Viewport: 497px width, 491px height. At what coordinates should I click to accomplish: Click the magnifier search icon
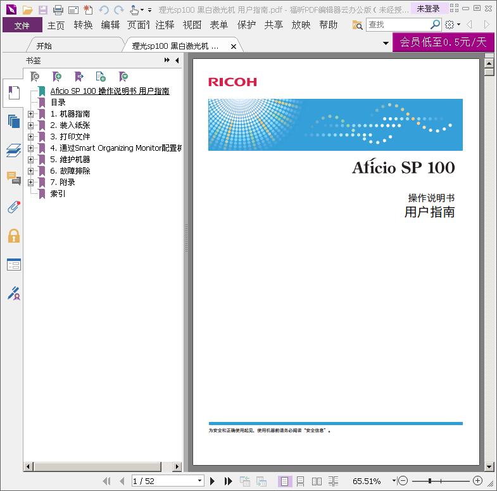click(x=435, y=25)
